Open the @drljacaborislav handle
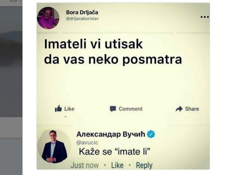 82,19
